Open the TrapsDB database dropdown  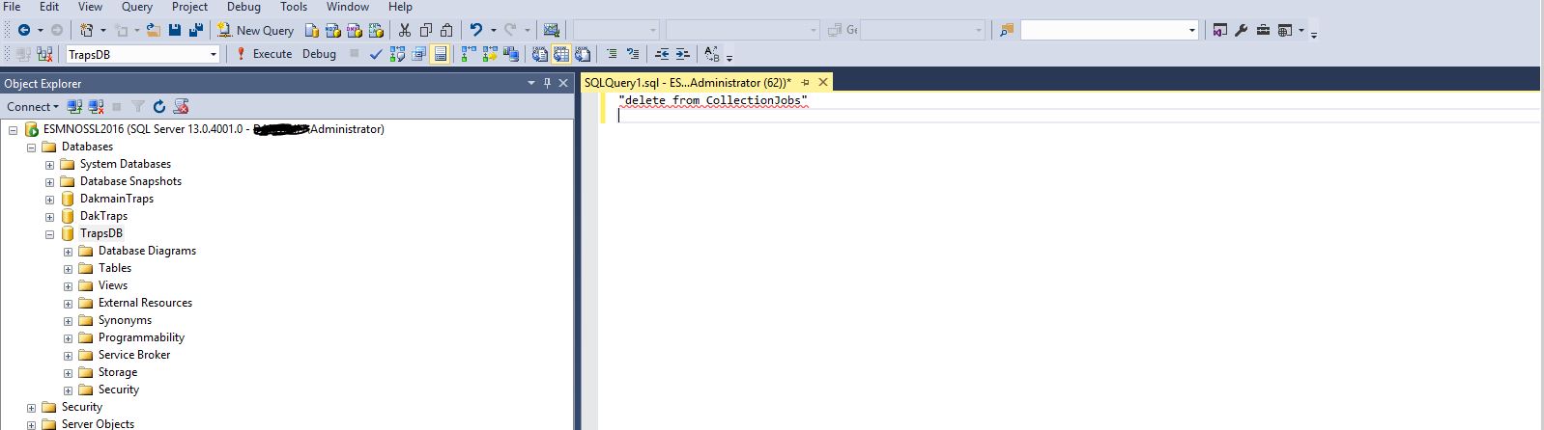coord(214,54)
